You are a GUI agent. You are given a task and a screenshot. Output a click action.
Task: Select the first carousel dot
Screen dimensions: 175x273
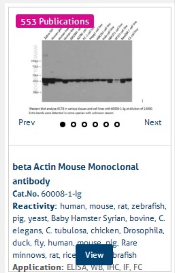(x=63, y=124)
